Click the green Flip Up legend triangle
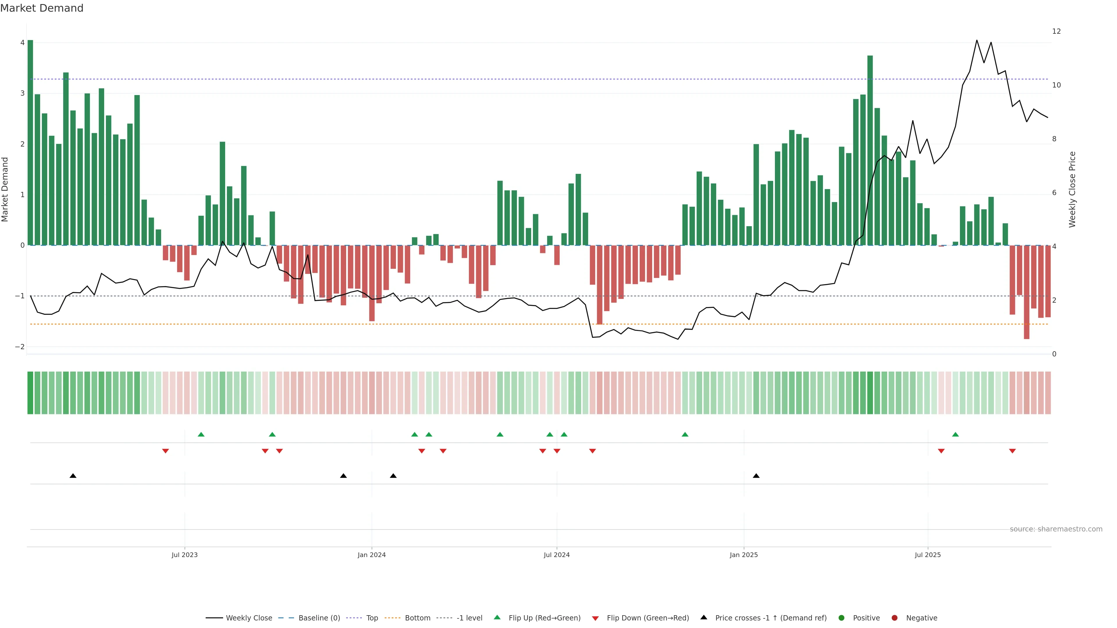Viewport: 1117px width, 628px height. click(497, 617)
